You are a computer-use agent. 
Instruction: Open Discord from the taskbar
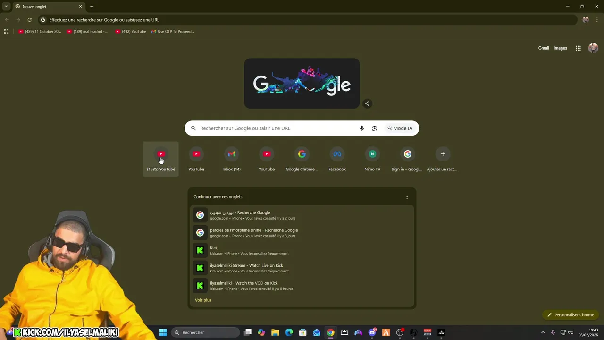pos(372,332)
